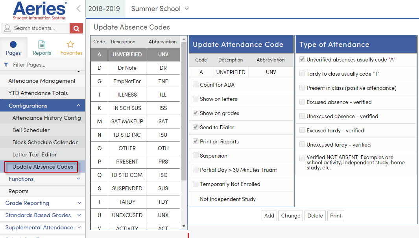Click the Print button

click(336, 216)
